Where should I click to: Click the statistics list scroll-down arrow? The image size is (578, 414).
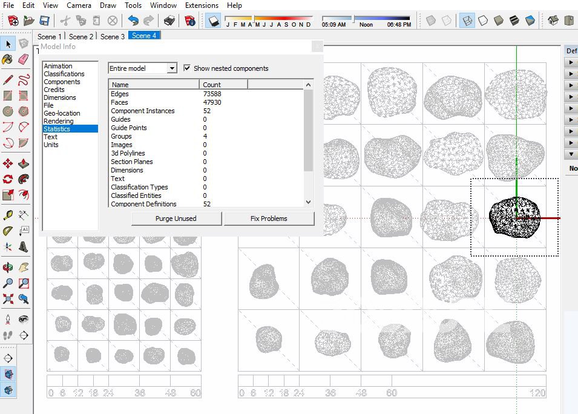[x=309, y=202]
